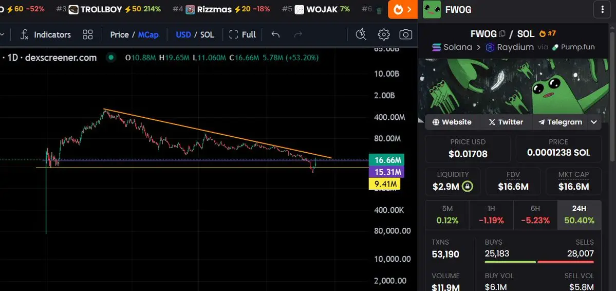Click trending token WOJAK

[316, 9]
